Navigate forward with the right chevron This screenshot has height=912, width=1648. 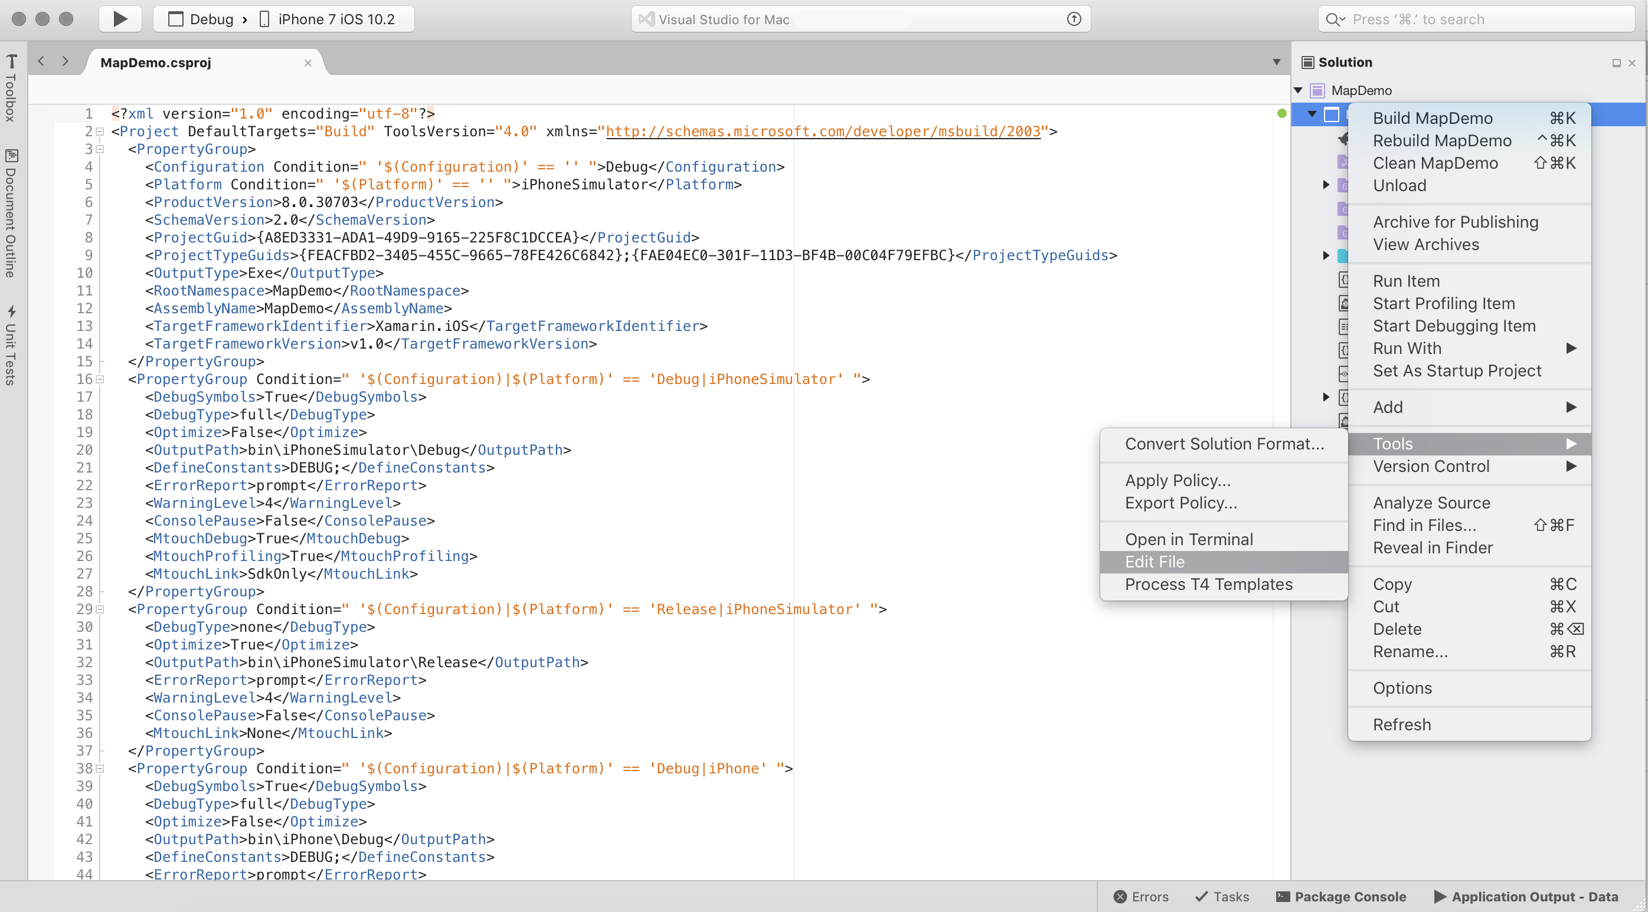pyautogui.click(x=66, y=61)
